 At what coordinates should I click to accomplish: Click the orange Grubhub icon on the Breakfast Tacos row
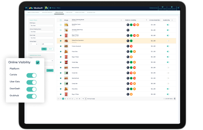pyautogui.click(x=138, y=25)
